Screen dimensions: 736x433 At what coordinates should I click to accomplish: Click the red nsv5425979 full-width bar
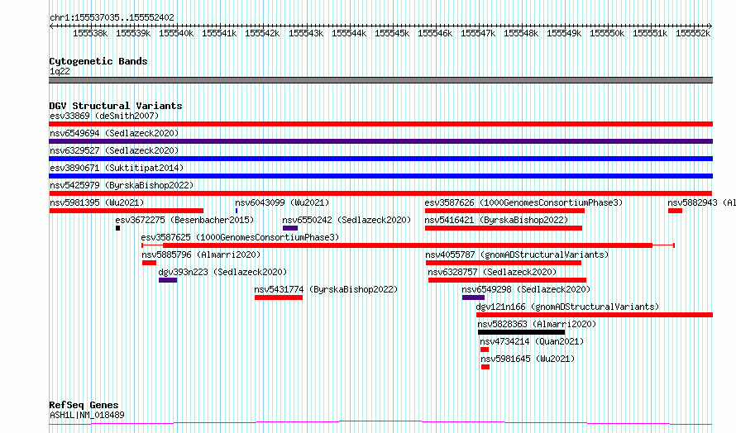coord(380,193)
